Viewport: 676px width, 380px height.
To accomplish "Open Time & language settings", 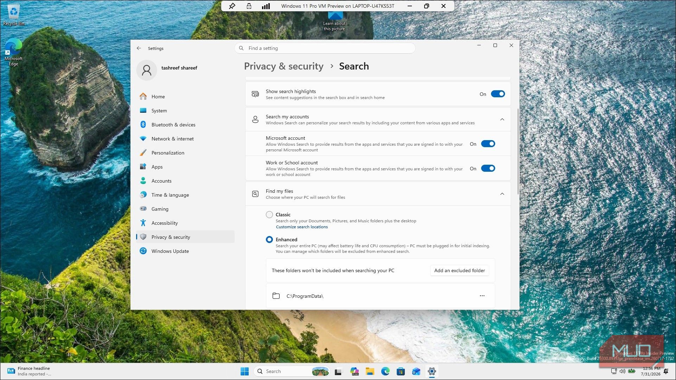I will [185, 195].
